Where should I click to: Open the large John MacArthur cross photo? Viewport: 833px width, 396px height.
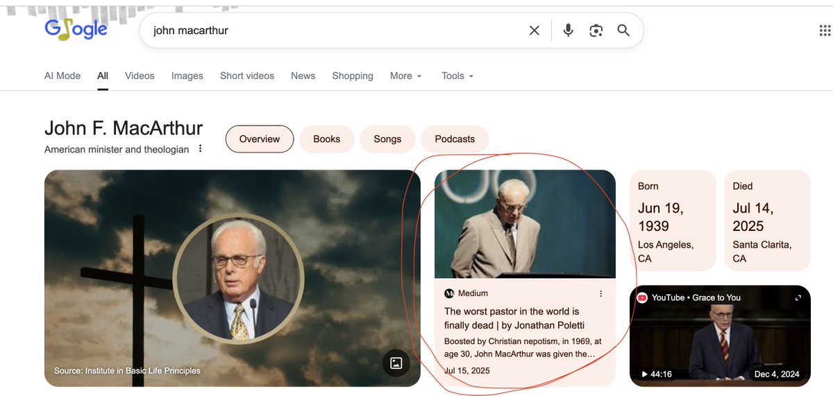click(233, 278)
